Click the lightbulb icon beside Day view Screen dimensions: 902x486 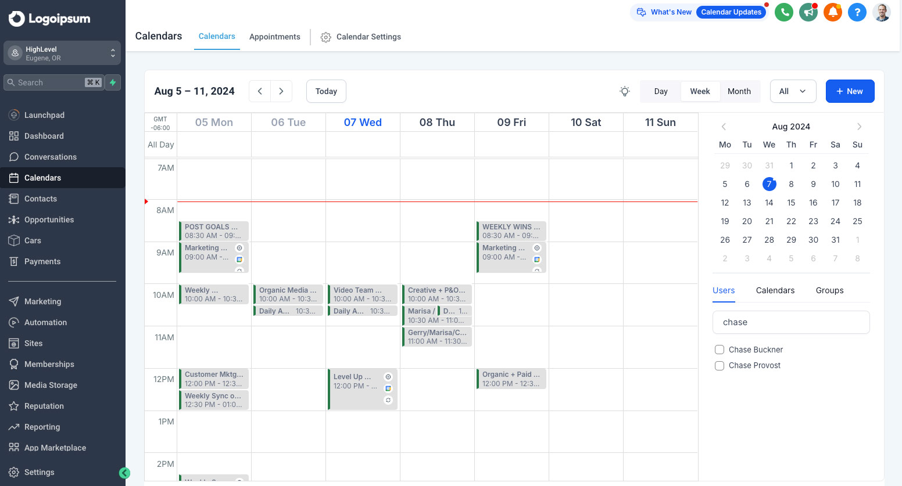tap(625, 91)
